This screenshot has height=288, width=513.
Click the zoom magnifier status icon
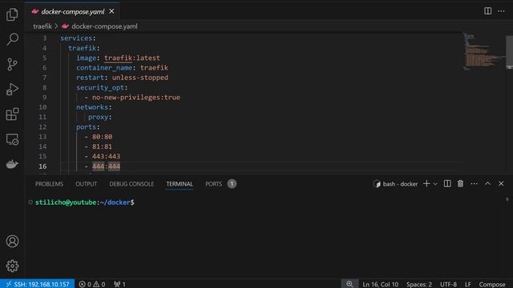pos(349,284)
